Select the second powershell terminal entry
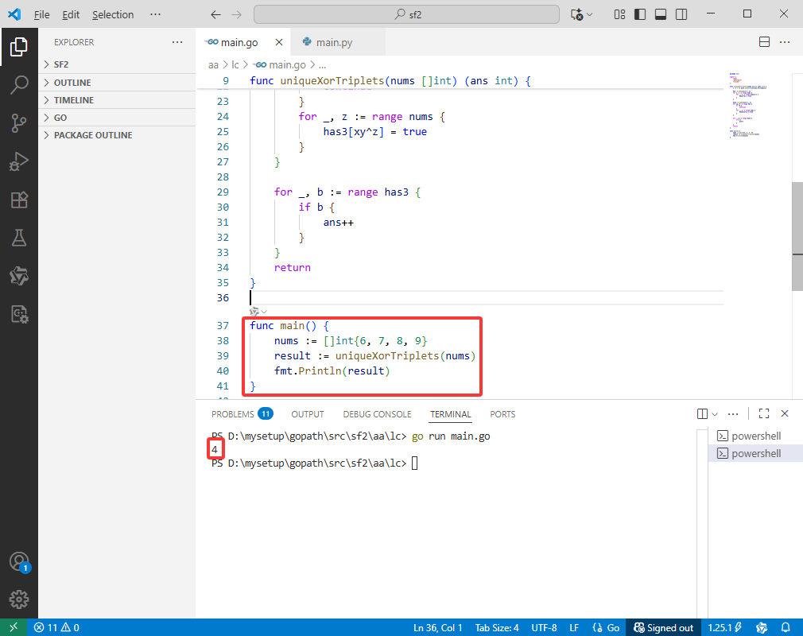Image resolution: width=803 pixels, height=636 pixels. pos(755,453)
